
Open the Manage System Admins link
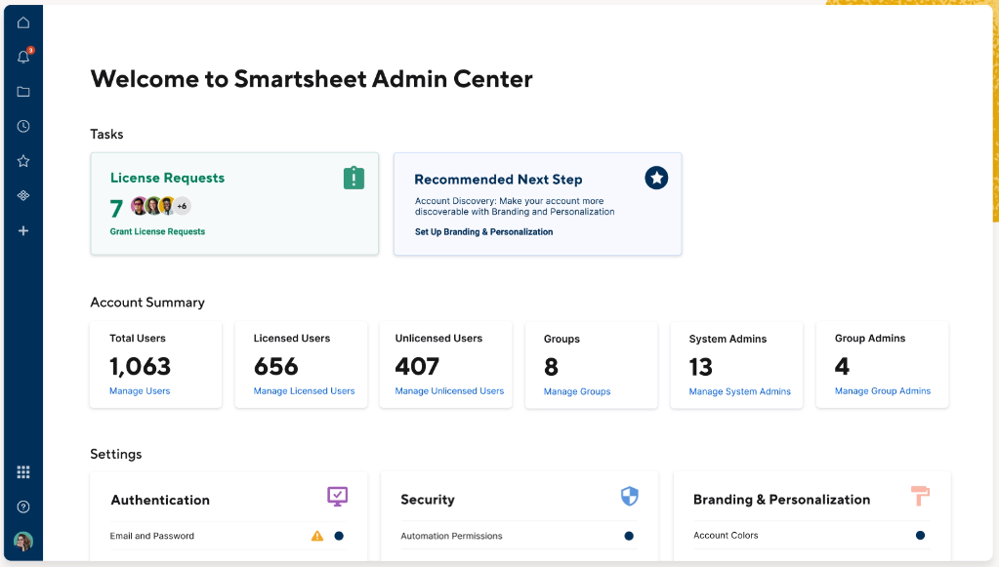(739, 391)
